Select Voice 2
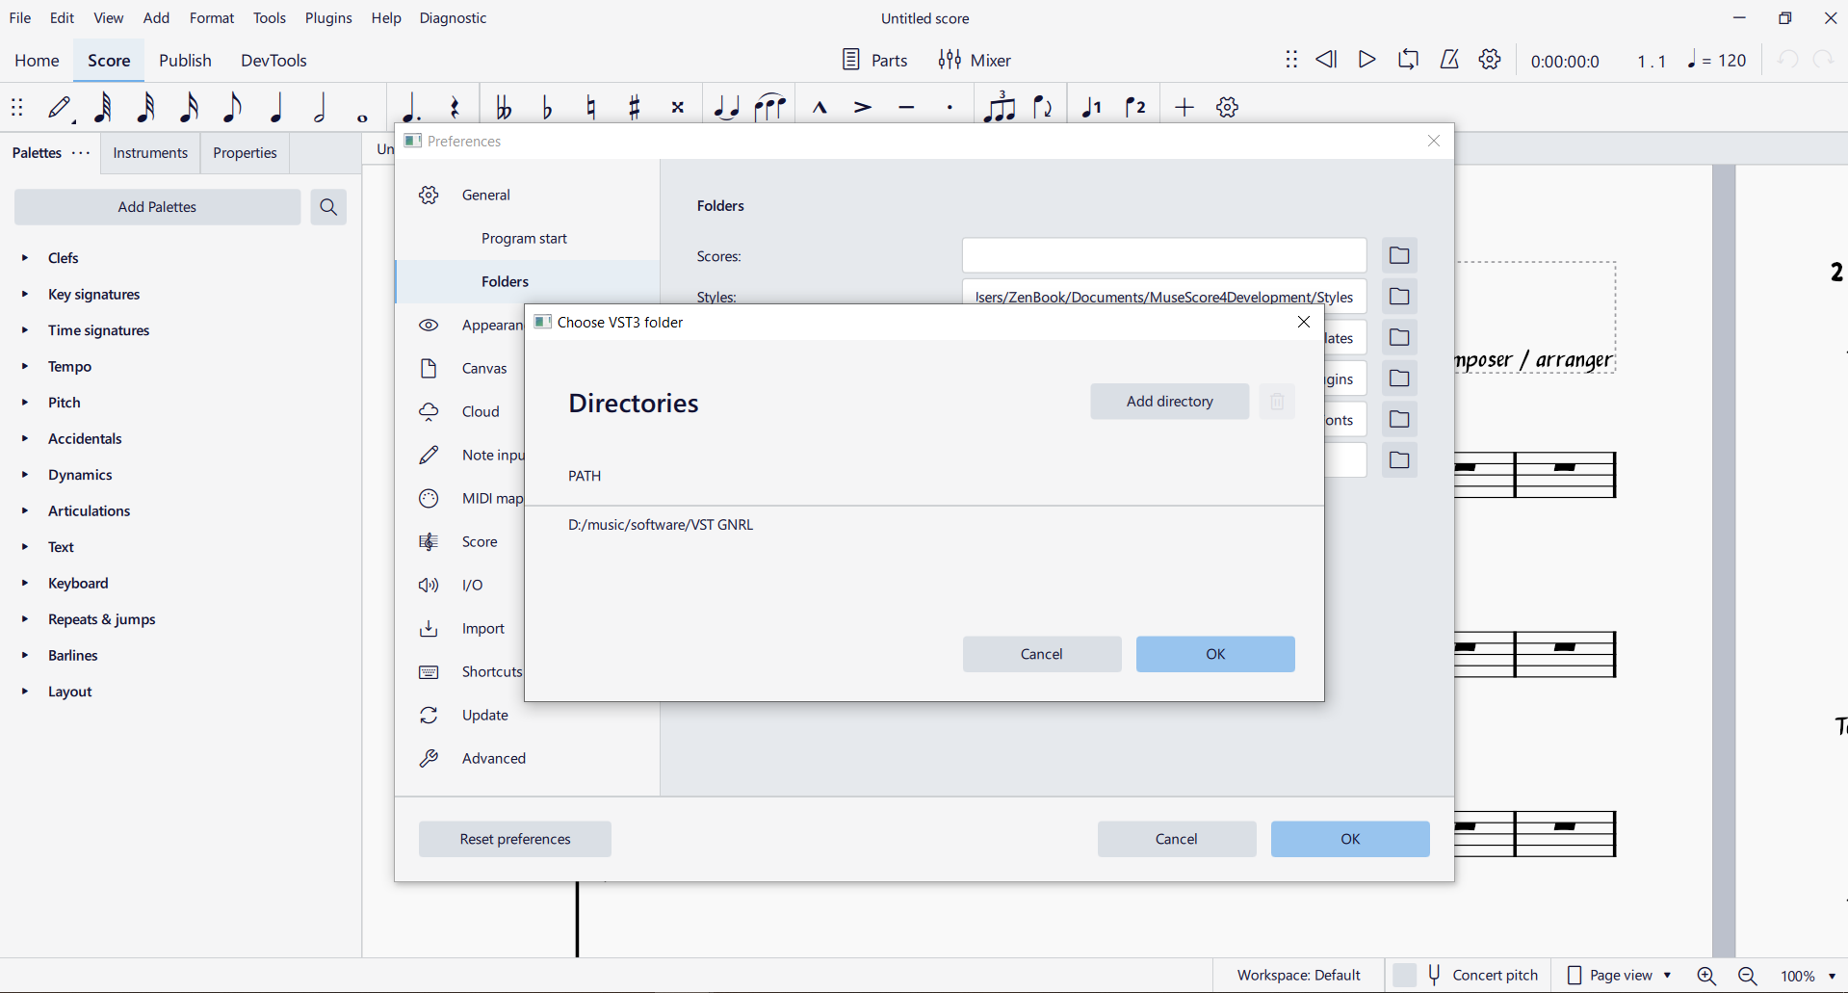This screenshot has height=993, width=1848. [x=1136, y=108]
